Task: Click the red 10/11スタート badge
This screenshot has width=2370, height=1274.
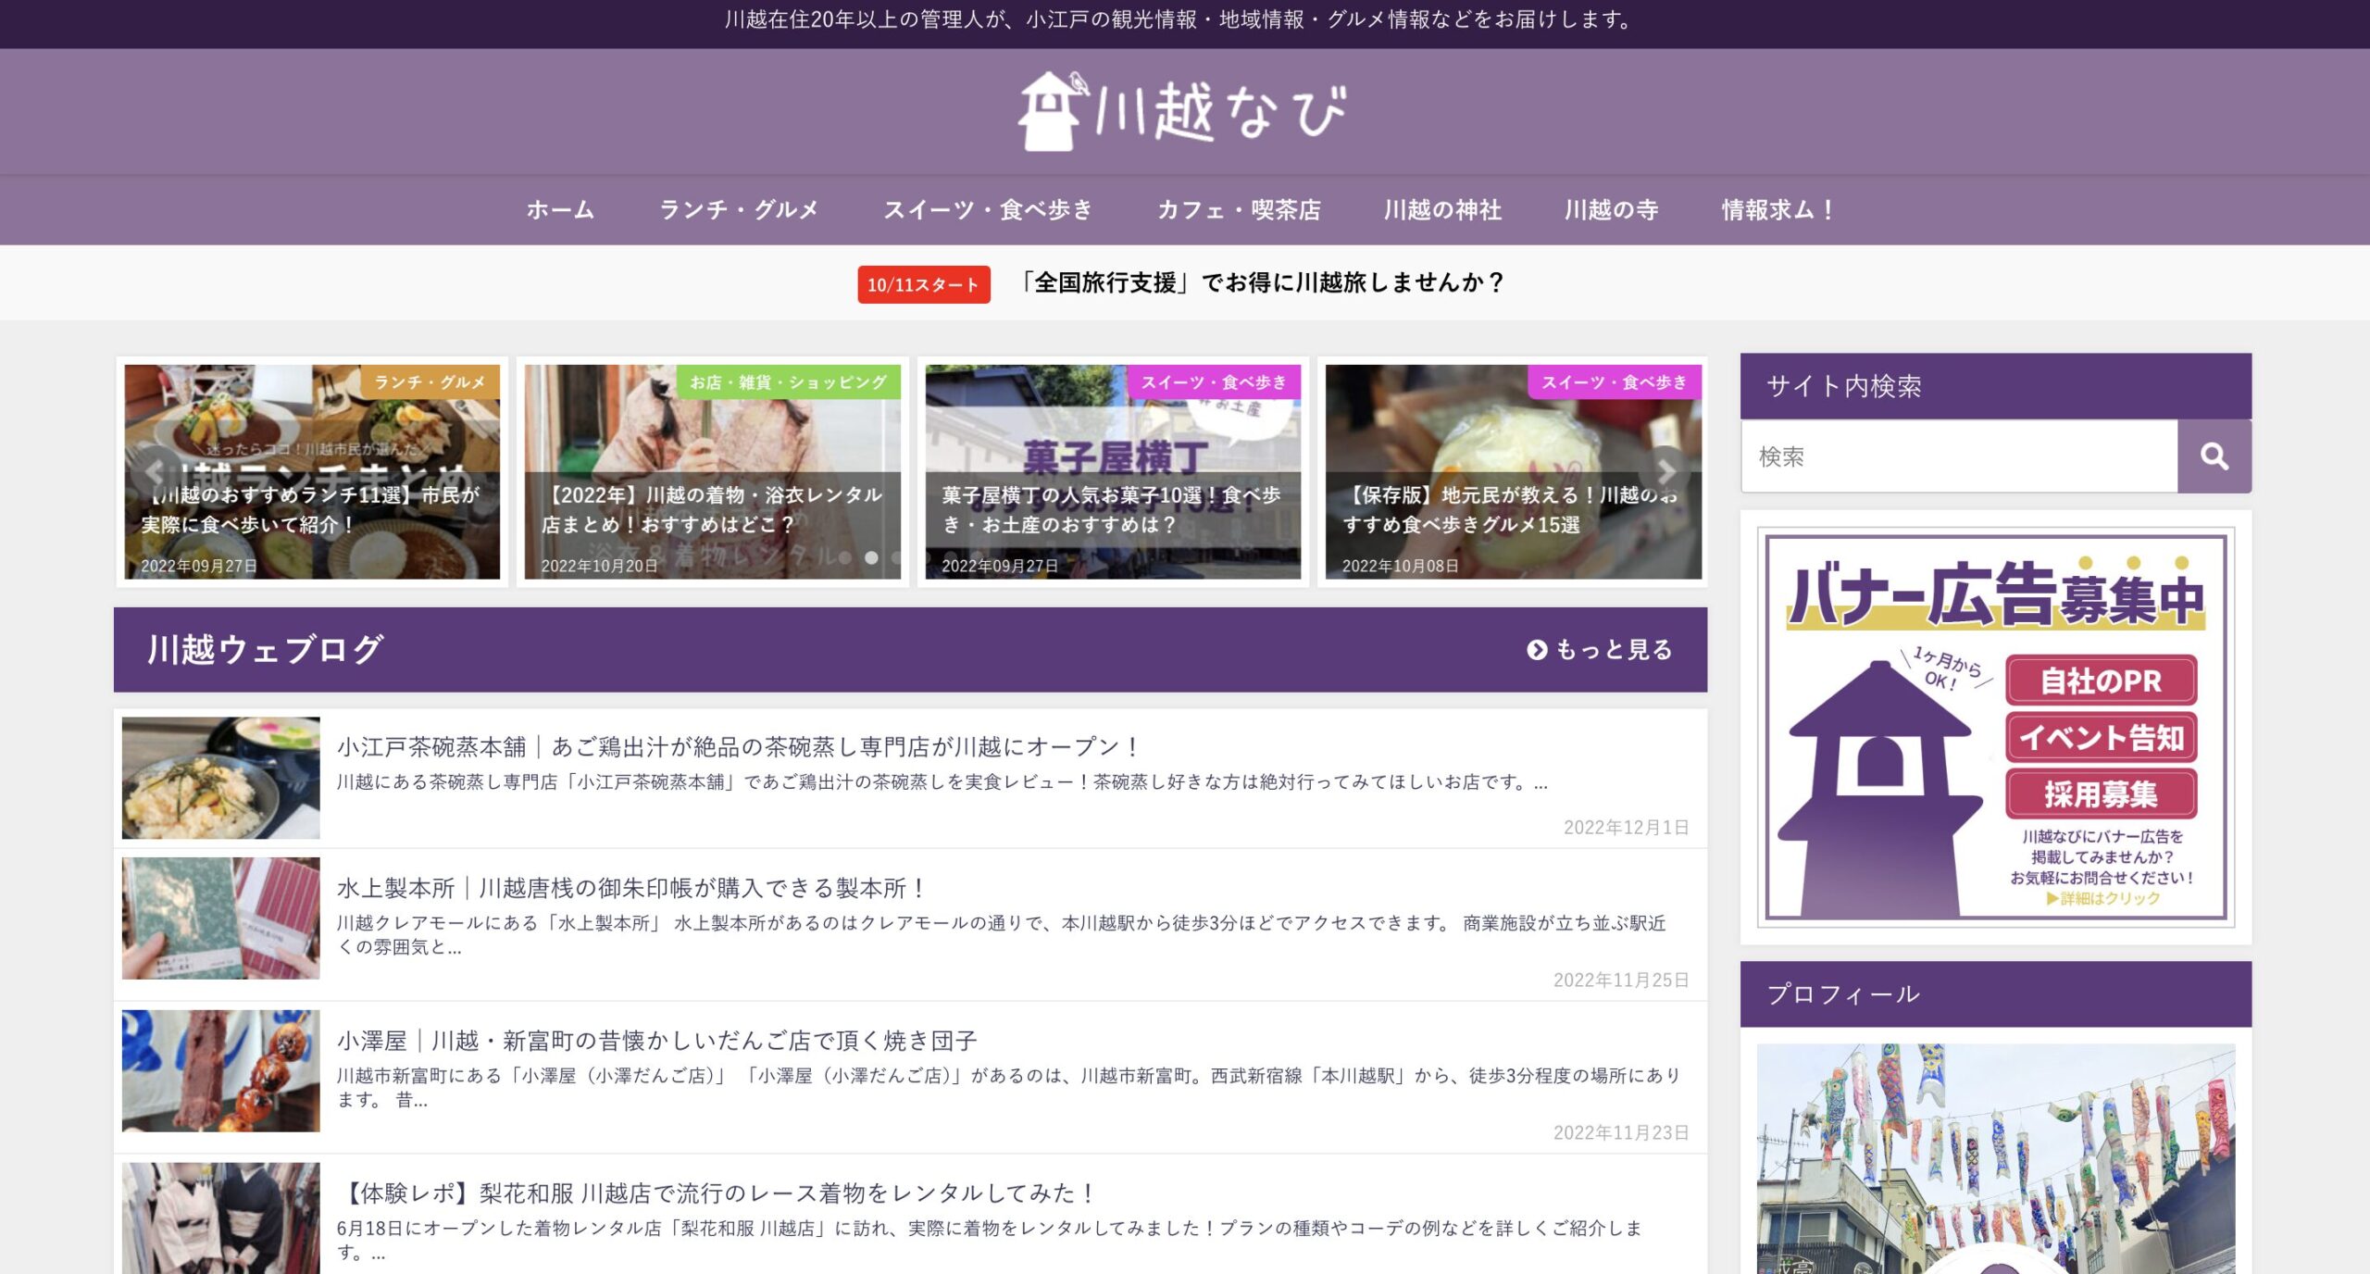Action: pos(923,284)
